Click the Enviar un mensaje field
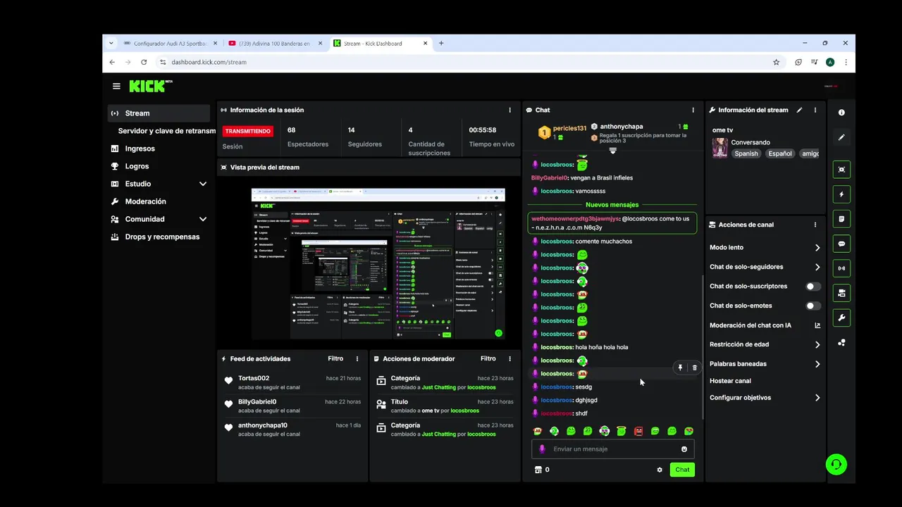This screenshot has width=902, height=507. [612, 449]
